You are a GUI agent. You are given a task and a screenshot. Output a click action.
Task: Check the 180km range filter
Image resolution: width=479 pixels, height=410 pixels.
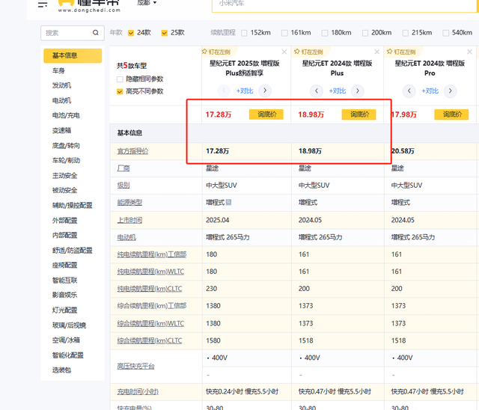pyautogui.click(x=325, y=33)
